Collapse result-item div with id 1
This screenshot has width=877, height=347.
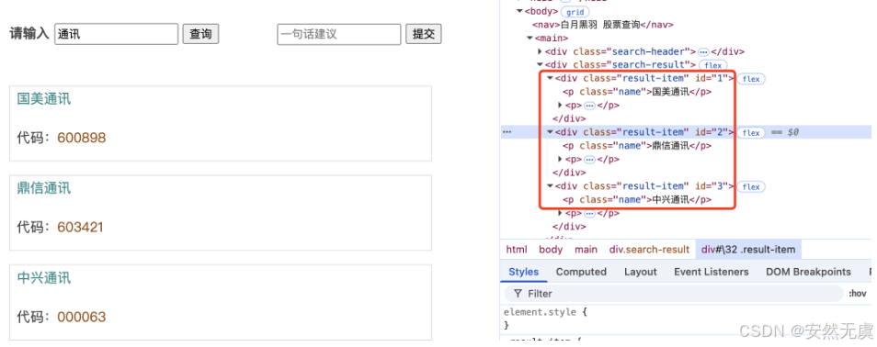(550, 78)
